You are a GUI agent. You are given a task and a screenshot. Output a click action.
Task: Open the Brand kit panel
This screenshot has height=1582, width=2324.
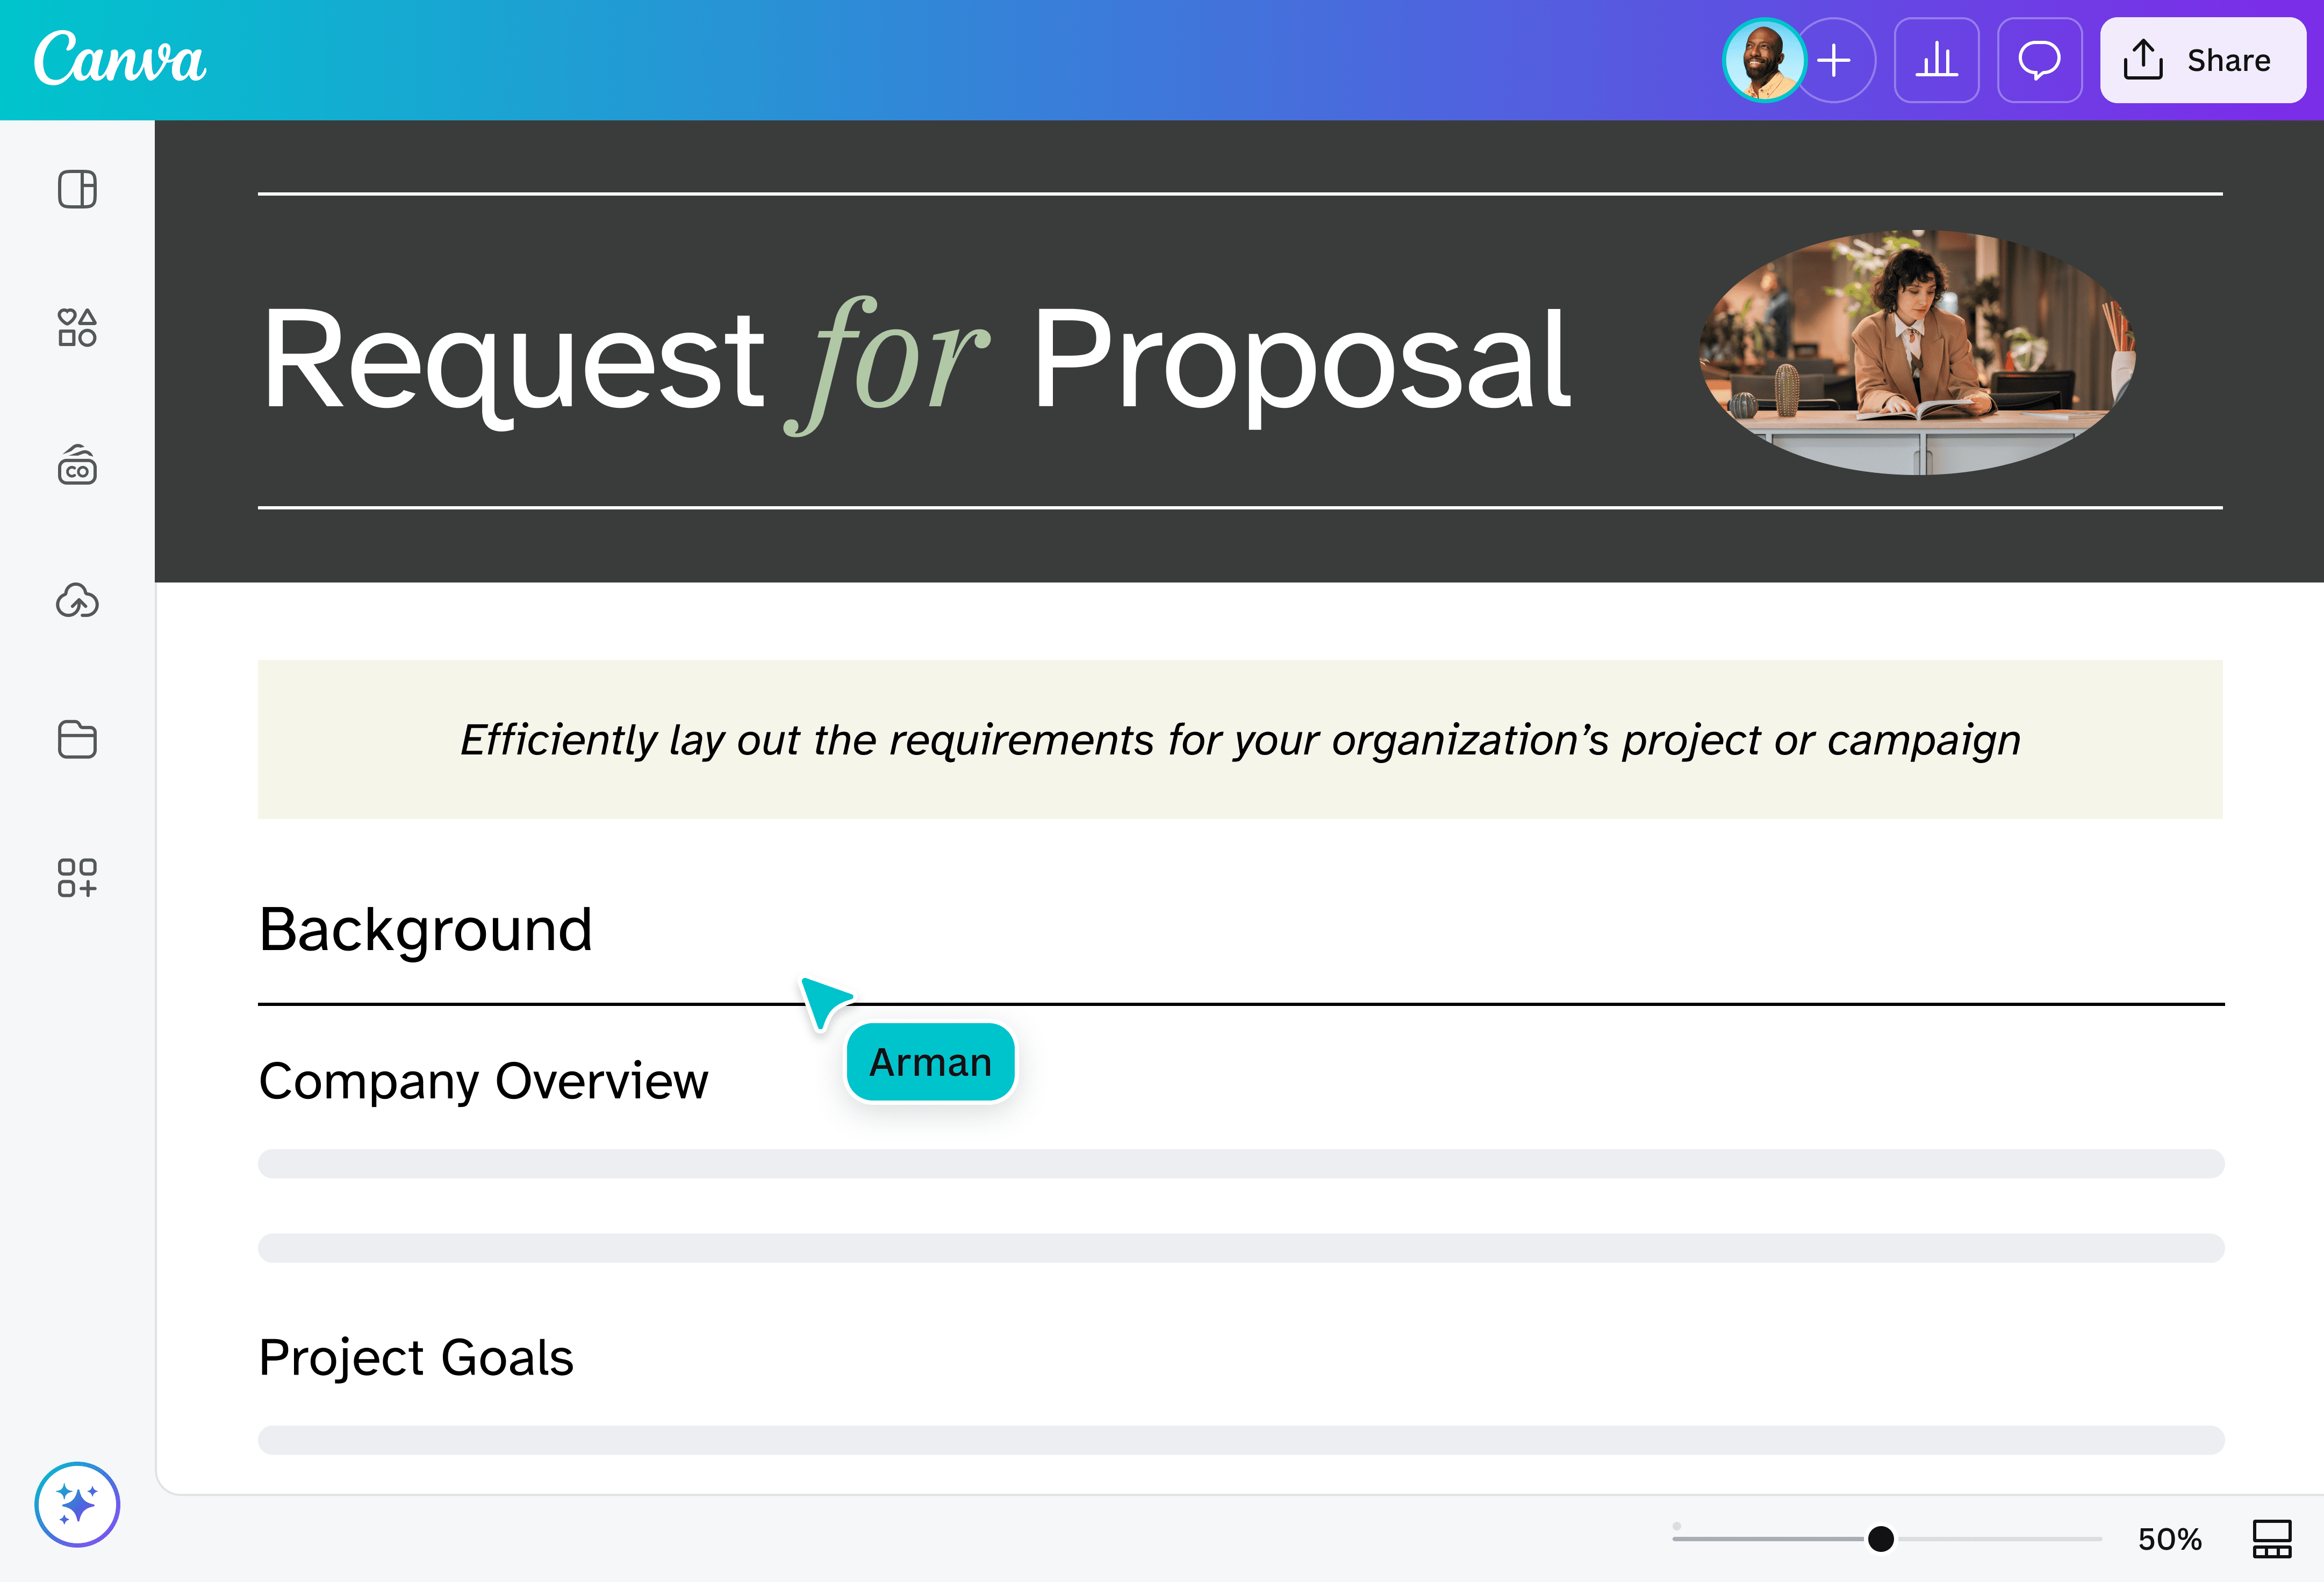pos(77,465)
